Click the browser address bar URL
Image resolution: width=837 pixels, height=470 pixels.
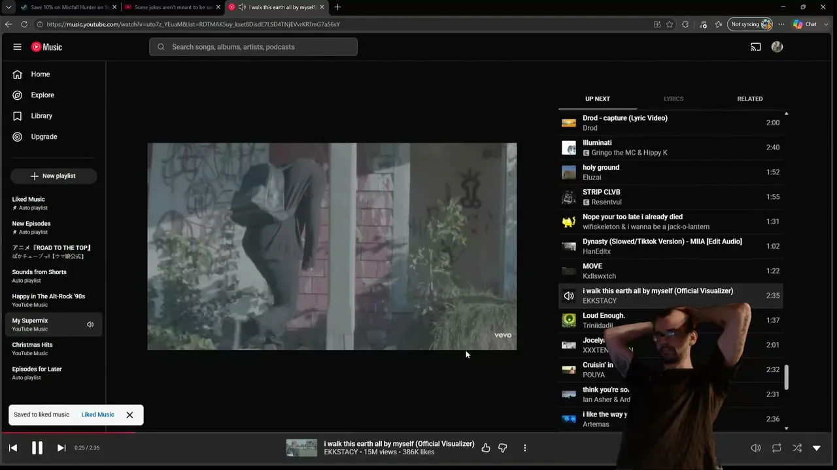click(194, 24)
